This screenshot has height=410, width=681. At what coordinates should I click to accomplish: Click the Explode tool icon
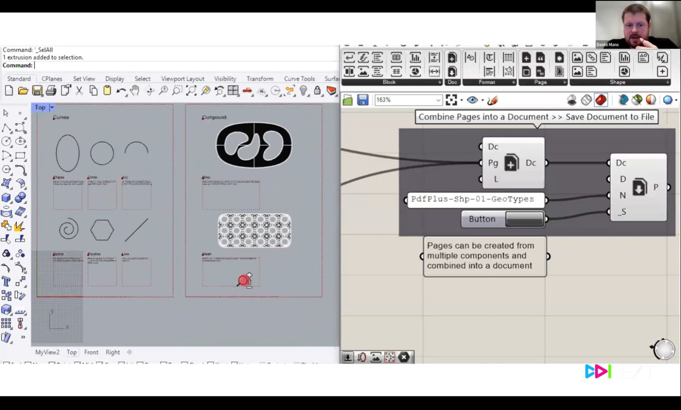[19, 226]
